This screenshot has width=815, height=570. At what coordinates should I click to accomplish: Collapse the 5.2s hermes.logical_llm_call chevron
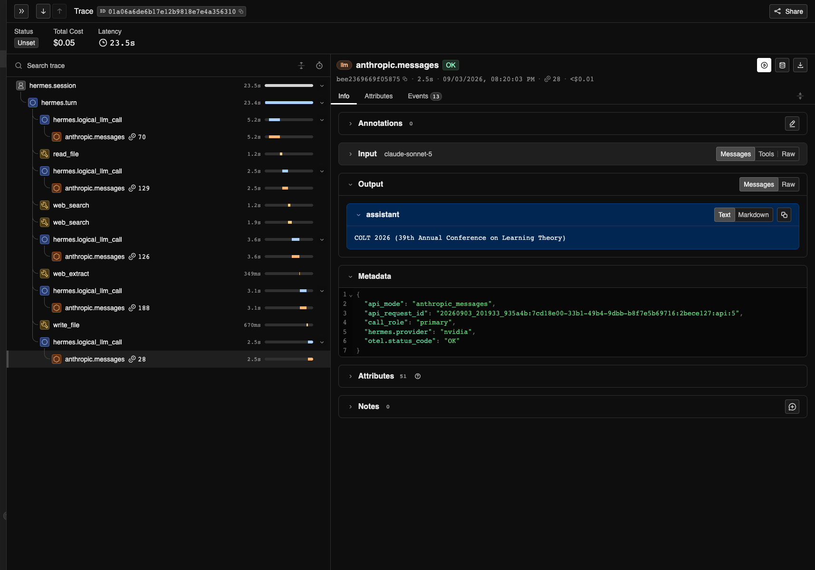point(322,120)
